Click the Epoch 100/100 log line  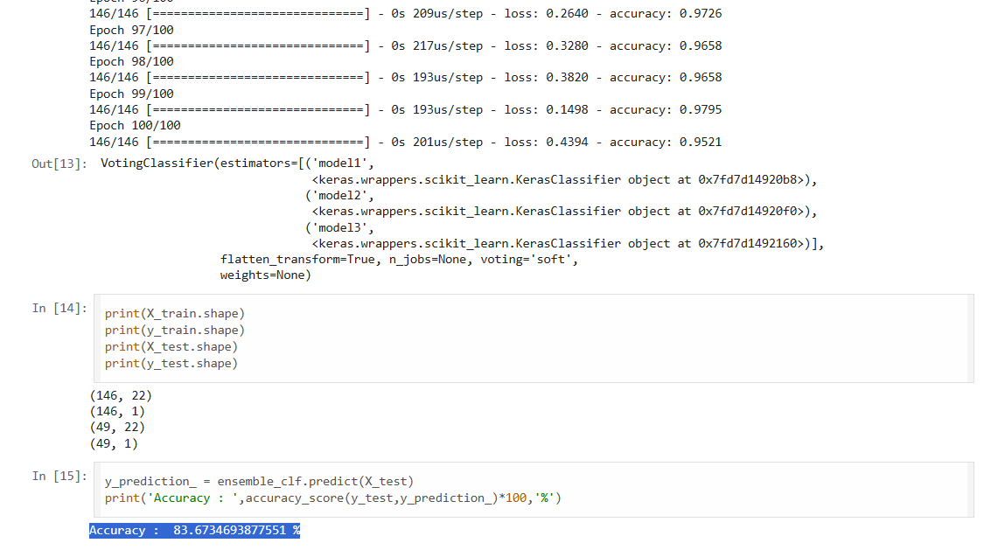point(135,126)
